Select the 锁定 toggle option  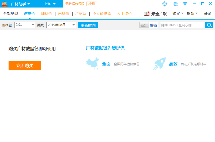(144, 25)
